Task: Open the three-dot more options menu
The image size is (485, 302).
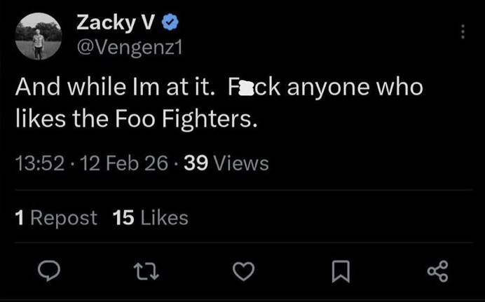Action: (x=463, y=32)
